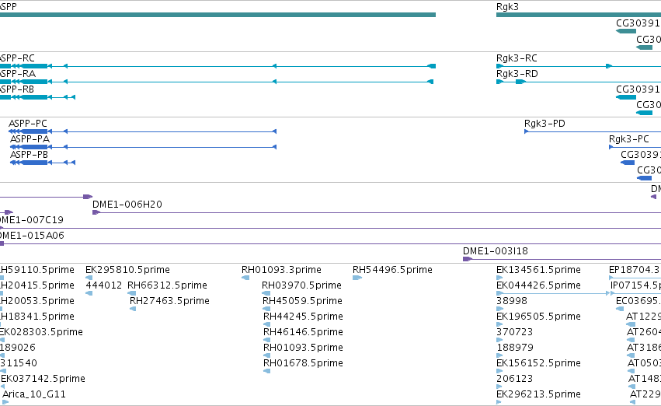This screenshot has width=661, height=406.
Task: Click the ASPP-PC coding exon block
Action: [x=34, y=131]
